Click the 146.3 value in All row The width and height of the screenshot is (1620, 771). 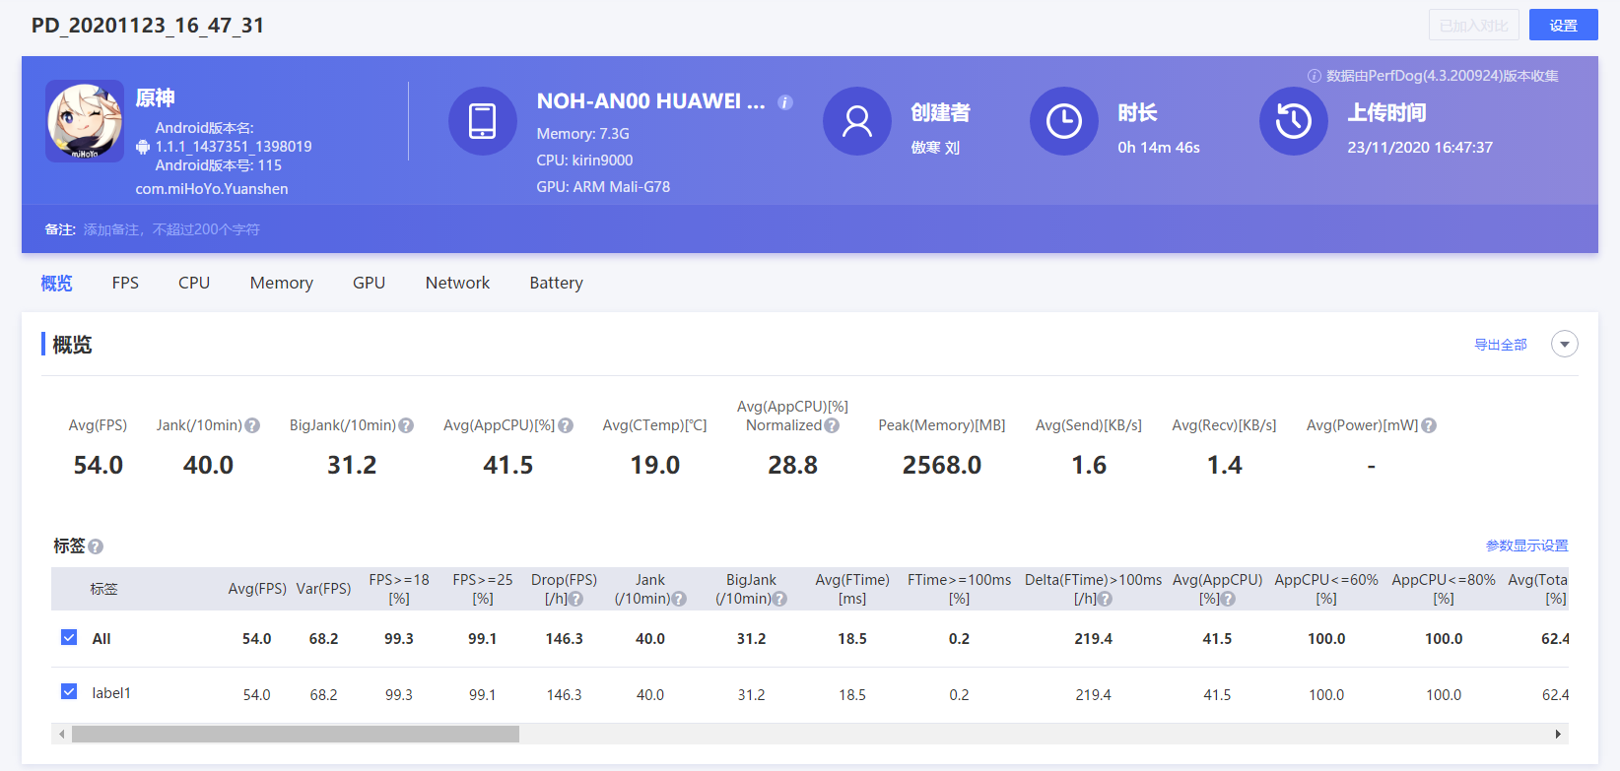tap(565, 639)
